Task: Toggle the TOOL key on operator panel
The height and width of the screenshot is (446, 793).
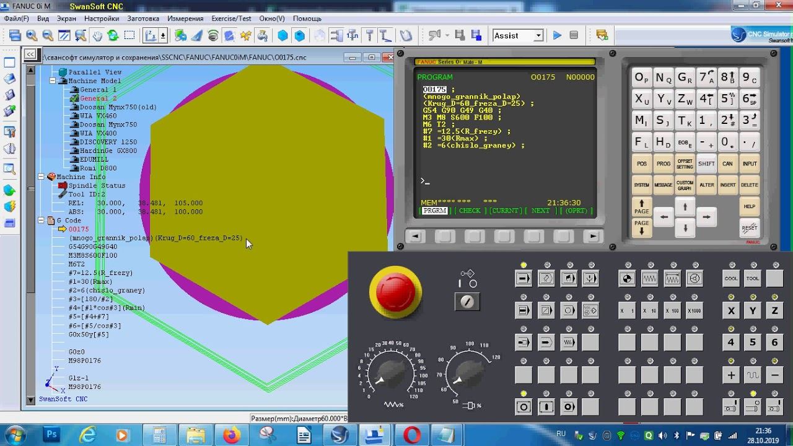Action: tap(753, 279)
